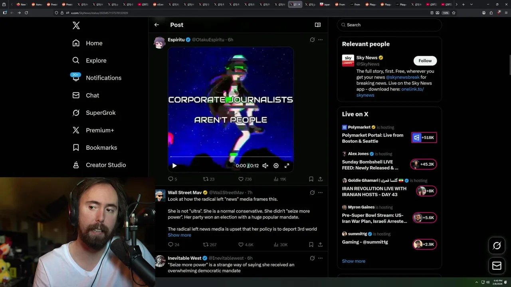The width and height of the screenshot is (511, 287).
Task: Open reader view icon in Post header
Action: [318, 25]
